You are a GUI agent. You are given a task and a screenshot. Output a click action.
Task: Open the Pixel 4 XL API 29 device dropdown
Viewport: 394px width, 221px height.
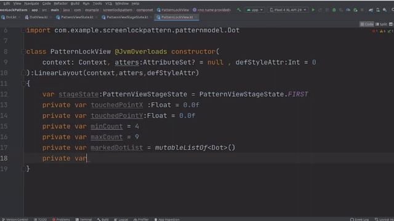pos(288,10)
